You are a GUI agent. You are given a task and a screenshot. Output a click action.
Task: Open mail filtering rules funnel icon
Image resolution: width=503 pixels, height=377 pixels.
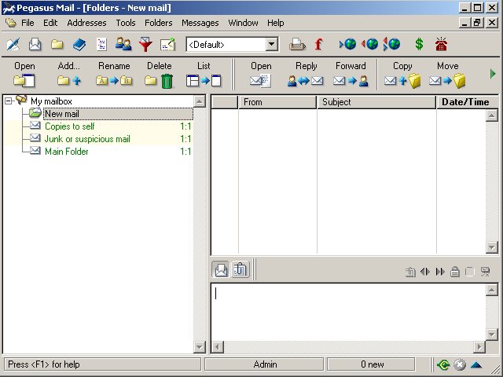point(145,44)
